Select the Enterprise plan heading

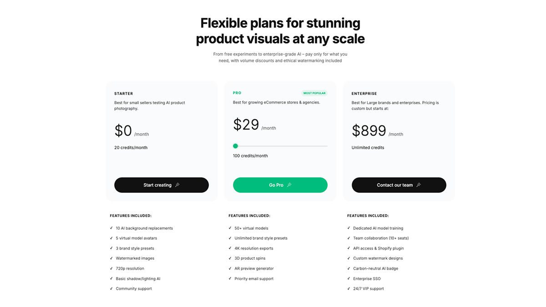[364, 94]
